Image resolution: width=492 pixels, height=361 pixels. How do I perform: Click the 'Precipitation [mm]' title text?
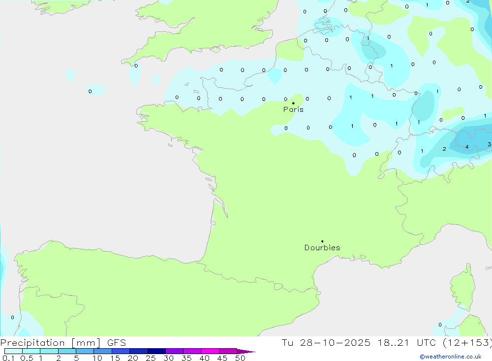(50, 343)
